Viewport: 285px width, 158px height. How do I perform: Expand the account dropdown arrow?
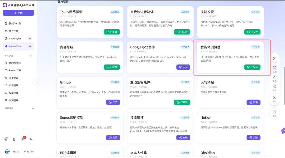[25, 151]
